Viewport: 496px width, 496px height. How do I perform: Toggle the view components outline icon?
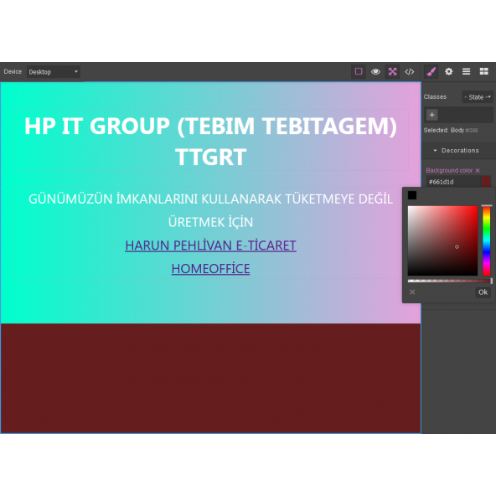[x=359, y=71]
